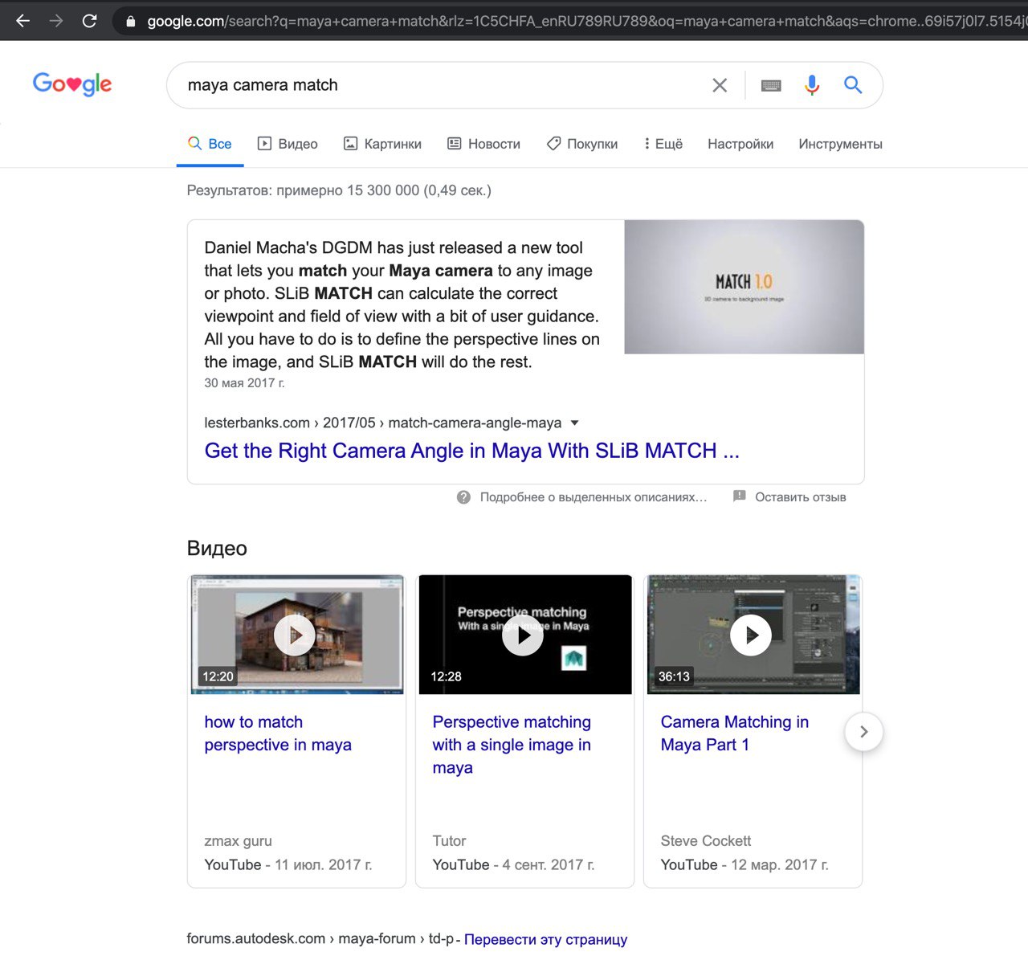Click the Steve Cockett channel name
This screenshot has height=956, width=1028.
(x=706, y=841)
